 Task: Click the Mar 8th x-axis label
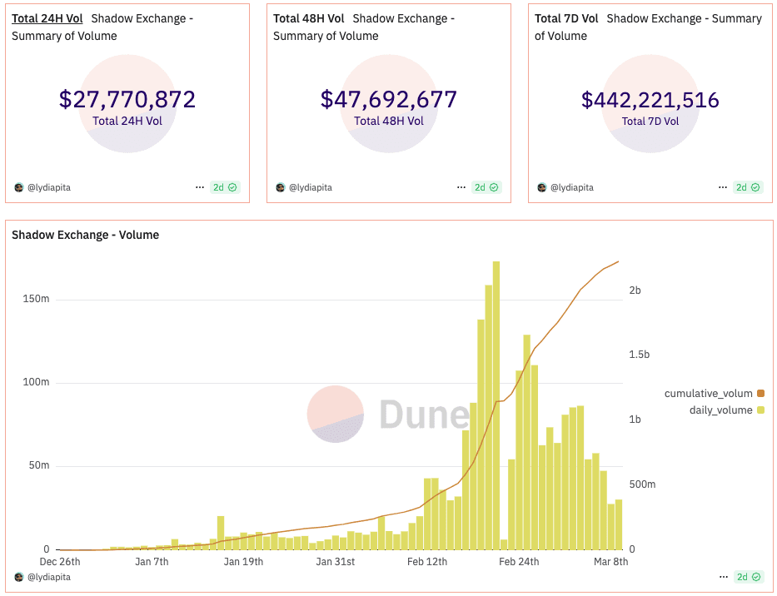pos(611,562)
